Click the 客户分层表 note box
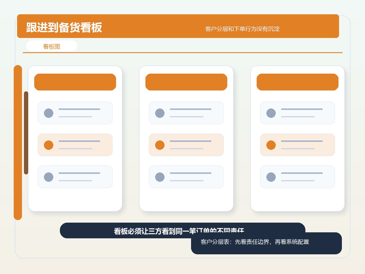This screenshot has height=274, width=365. pos(266,243)
